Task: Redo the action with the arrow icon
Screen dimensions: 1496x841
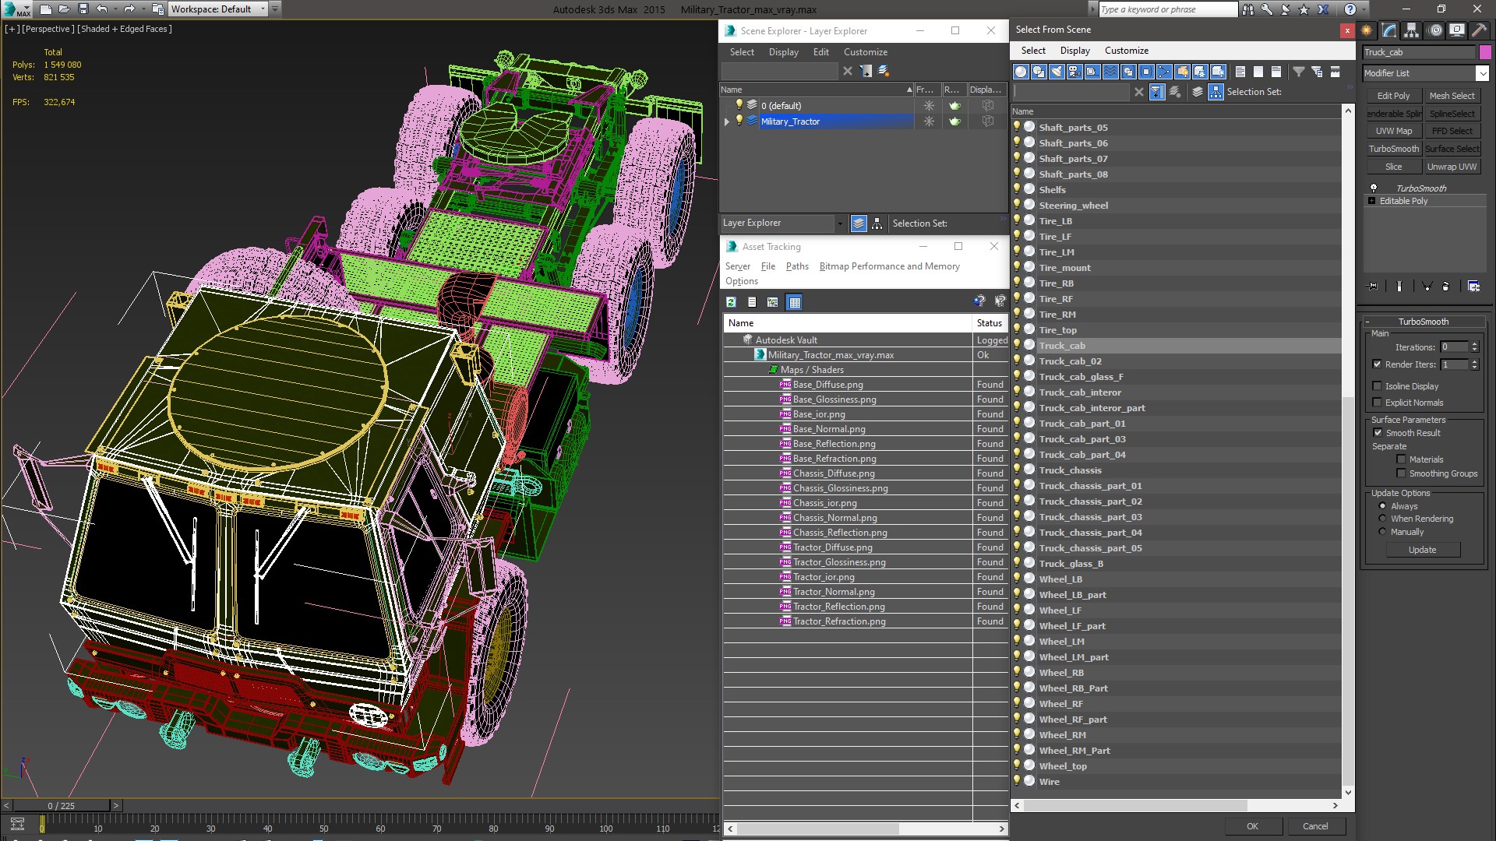Action: tap(129, 9)
